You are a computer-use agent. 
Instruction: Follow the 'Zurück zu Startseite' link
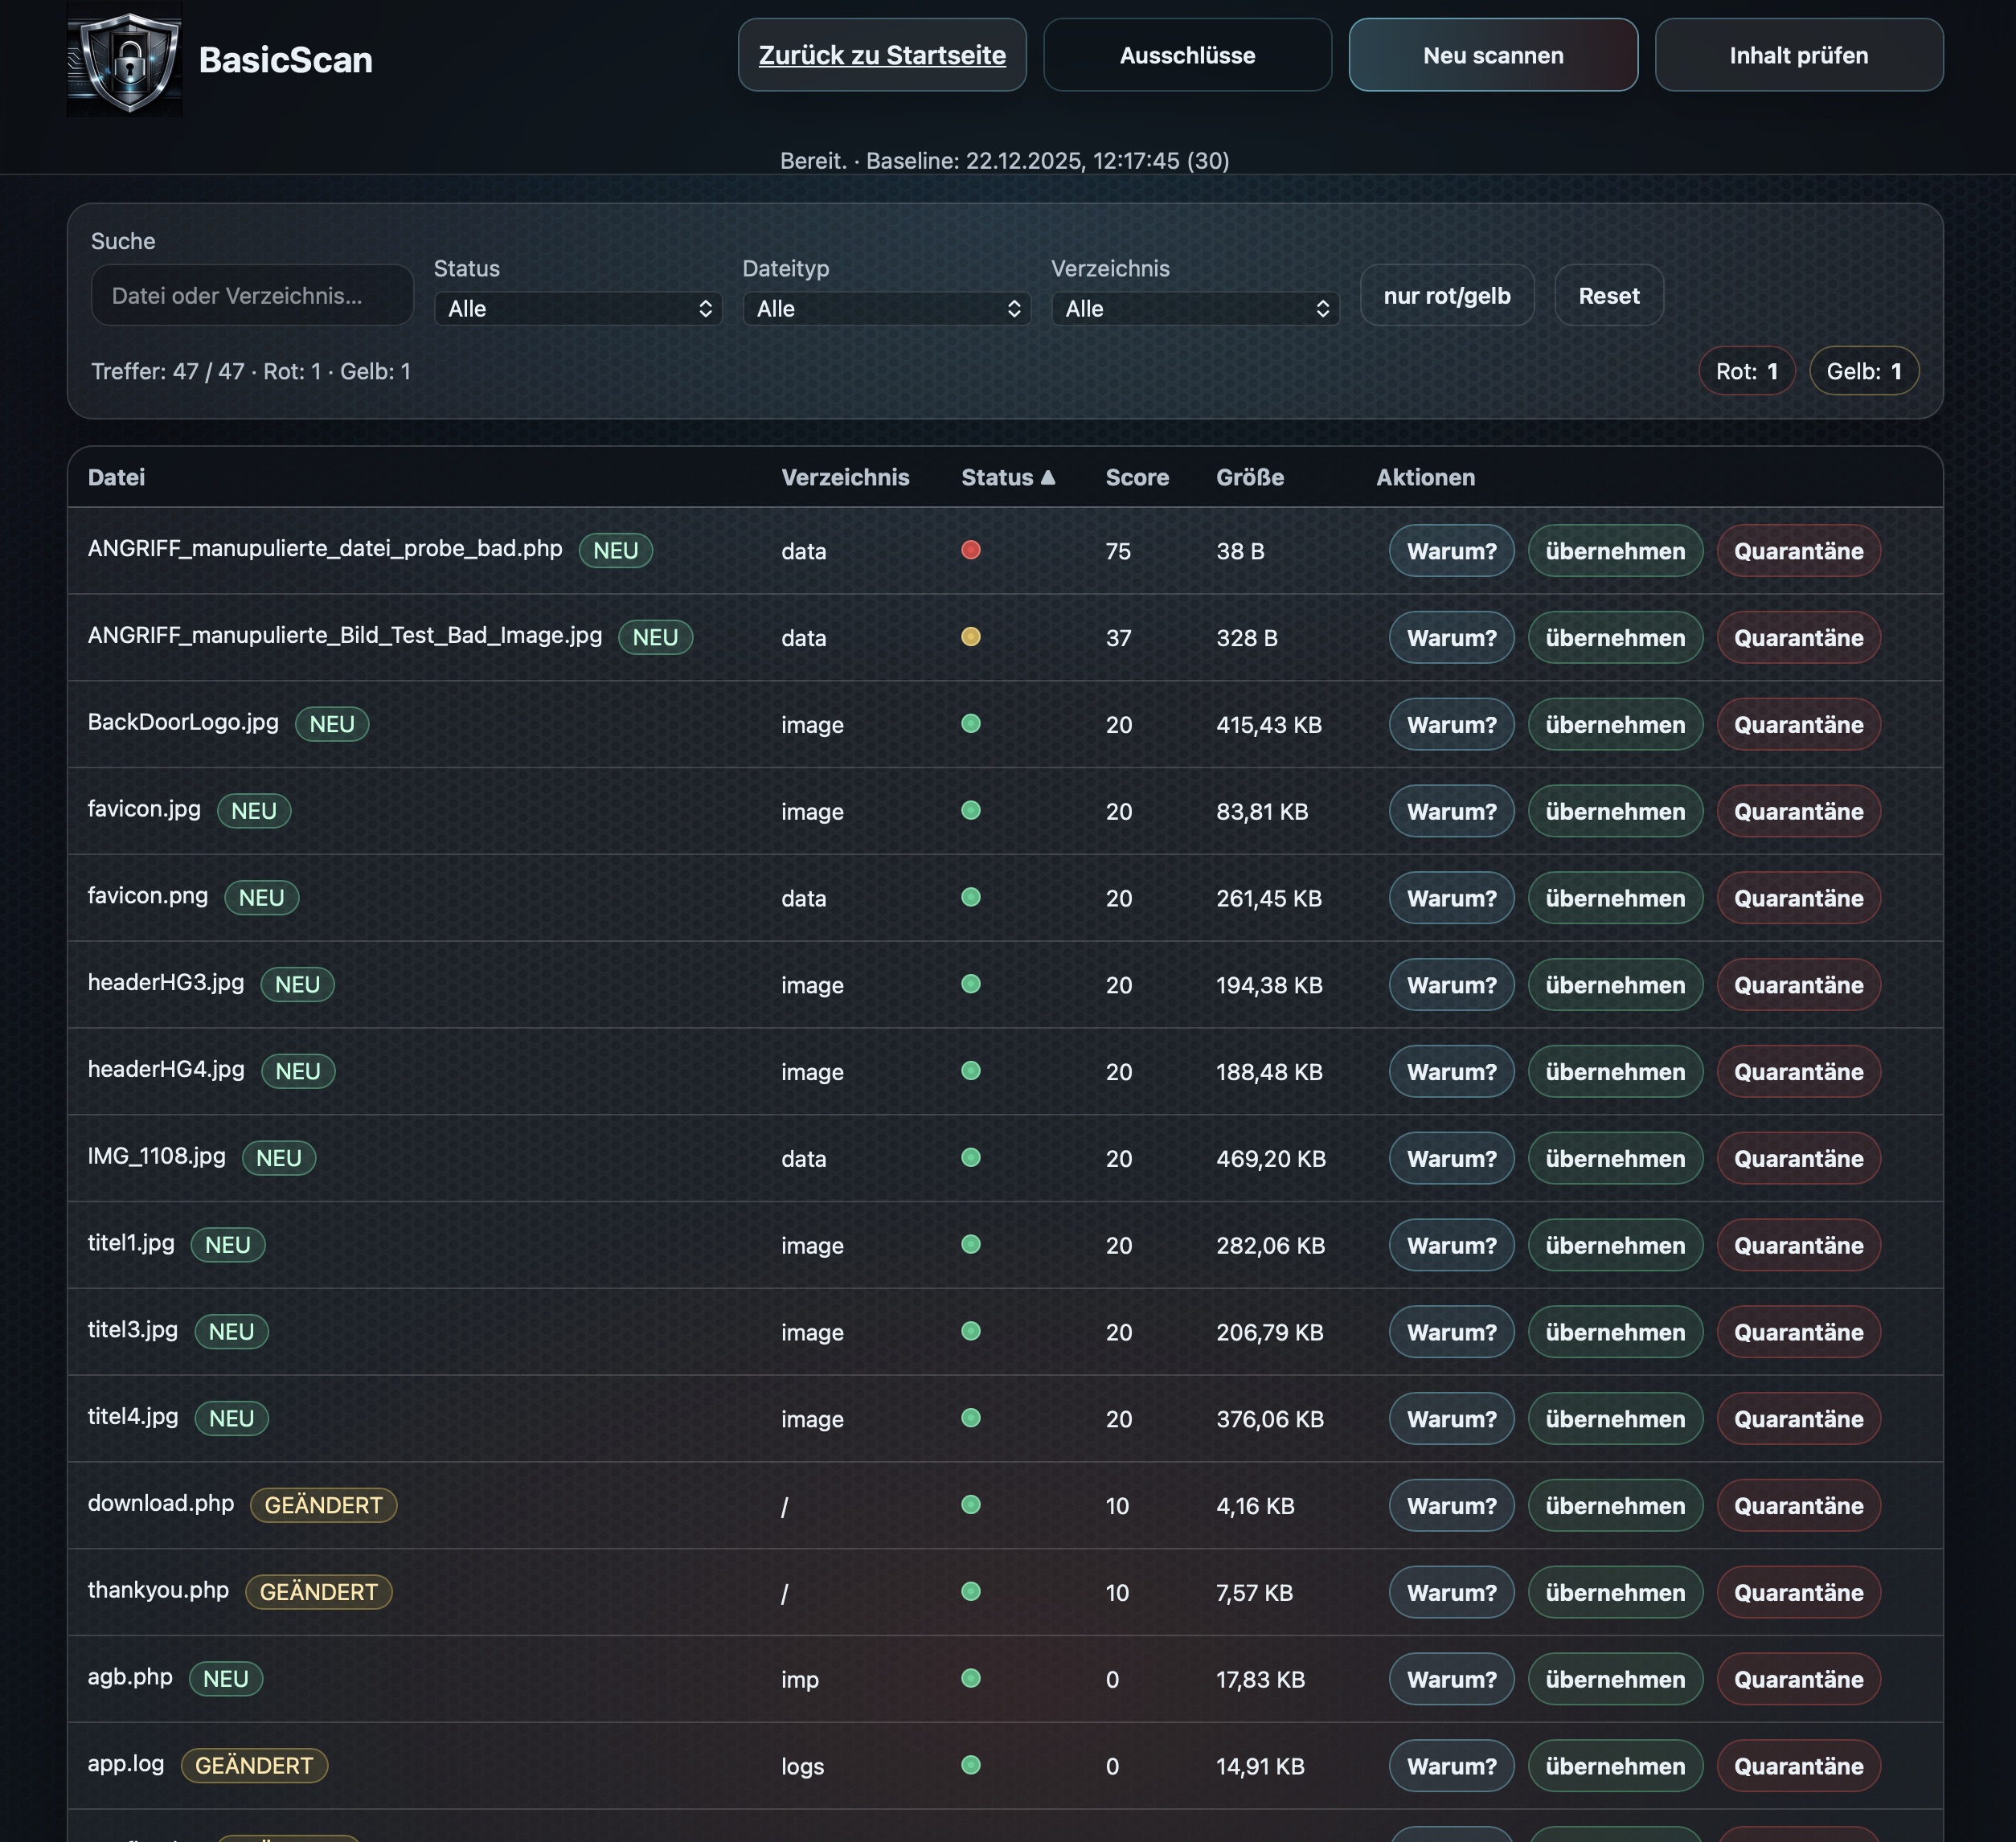click(x=882, y=56)
